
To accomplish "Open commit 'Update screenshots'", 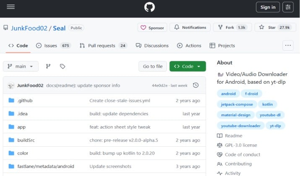I will tap(110, 166).
